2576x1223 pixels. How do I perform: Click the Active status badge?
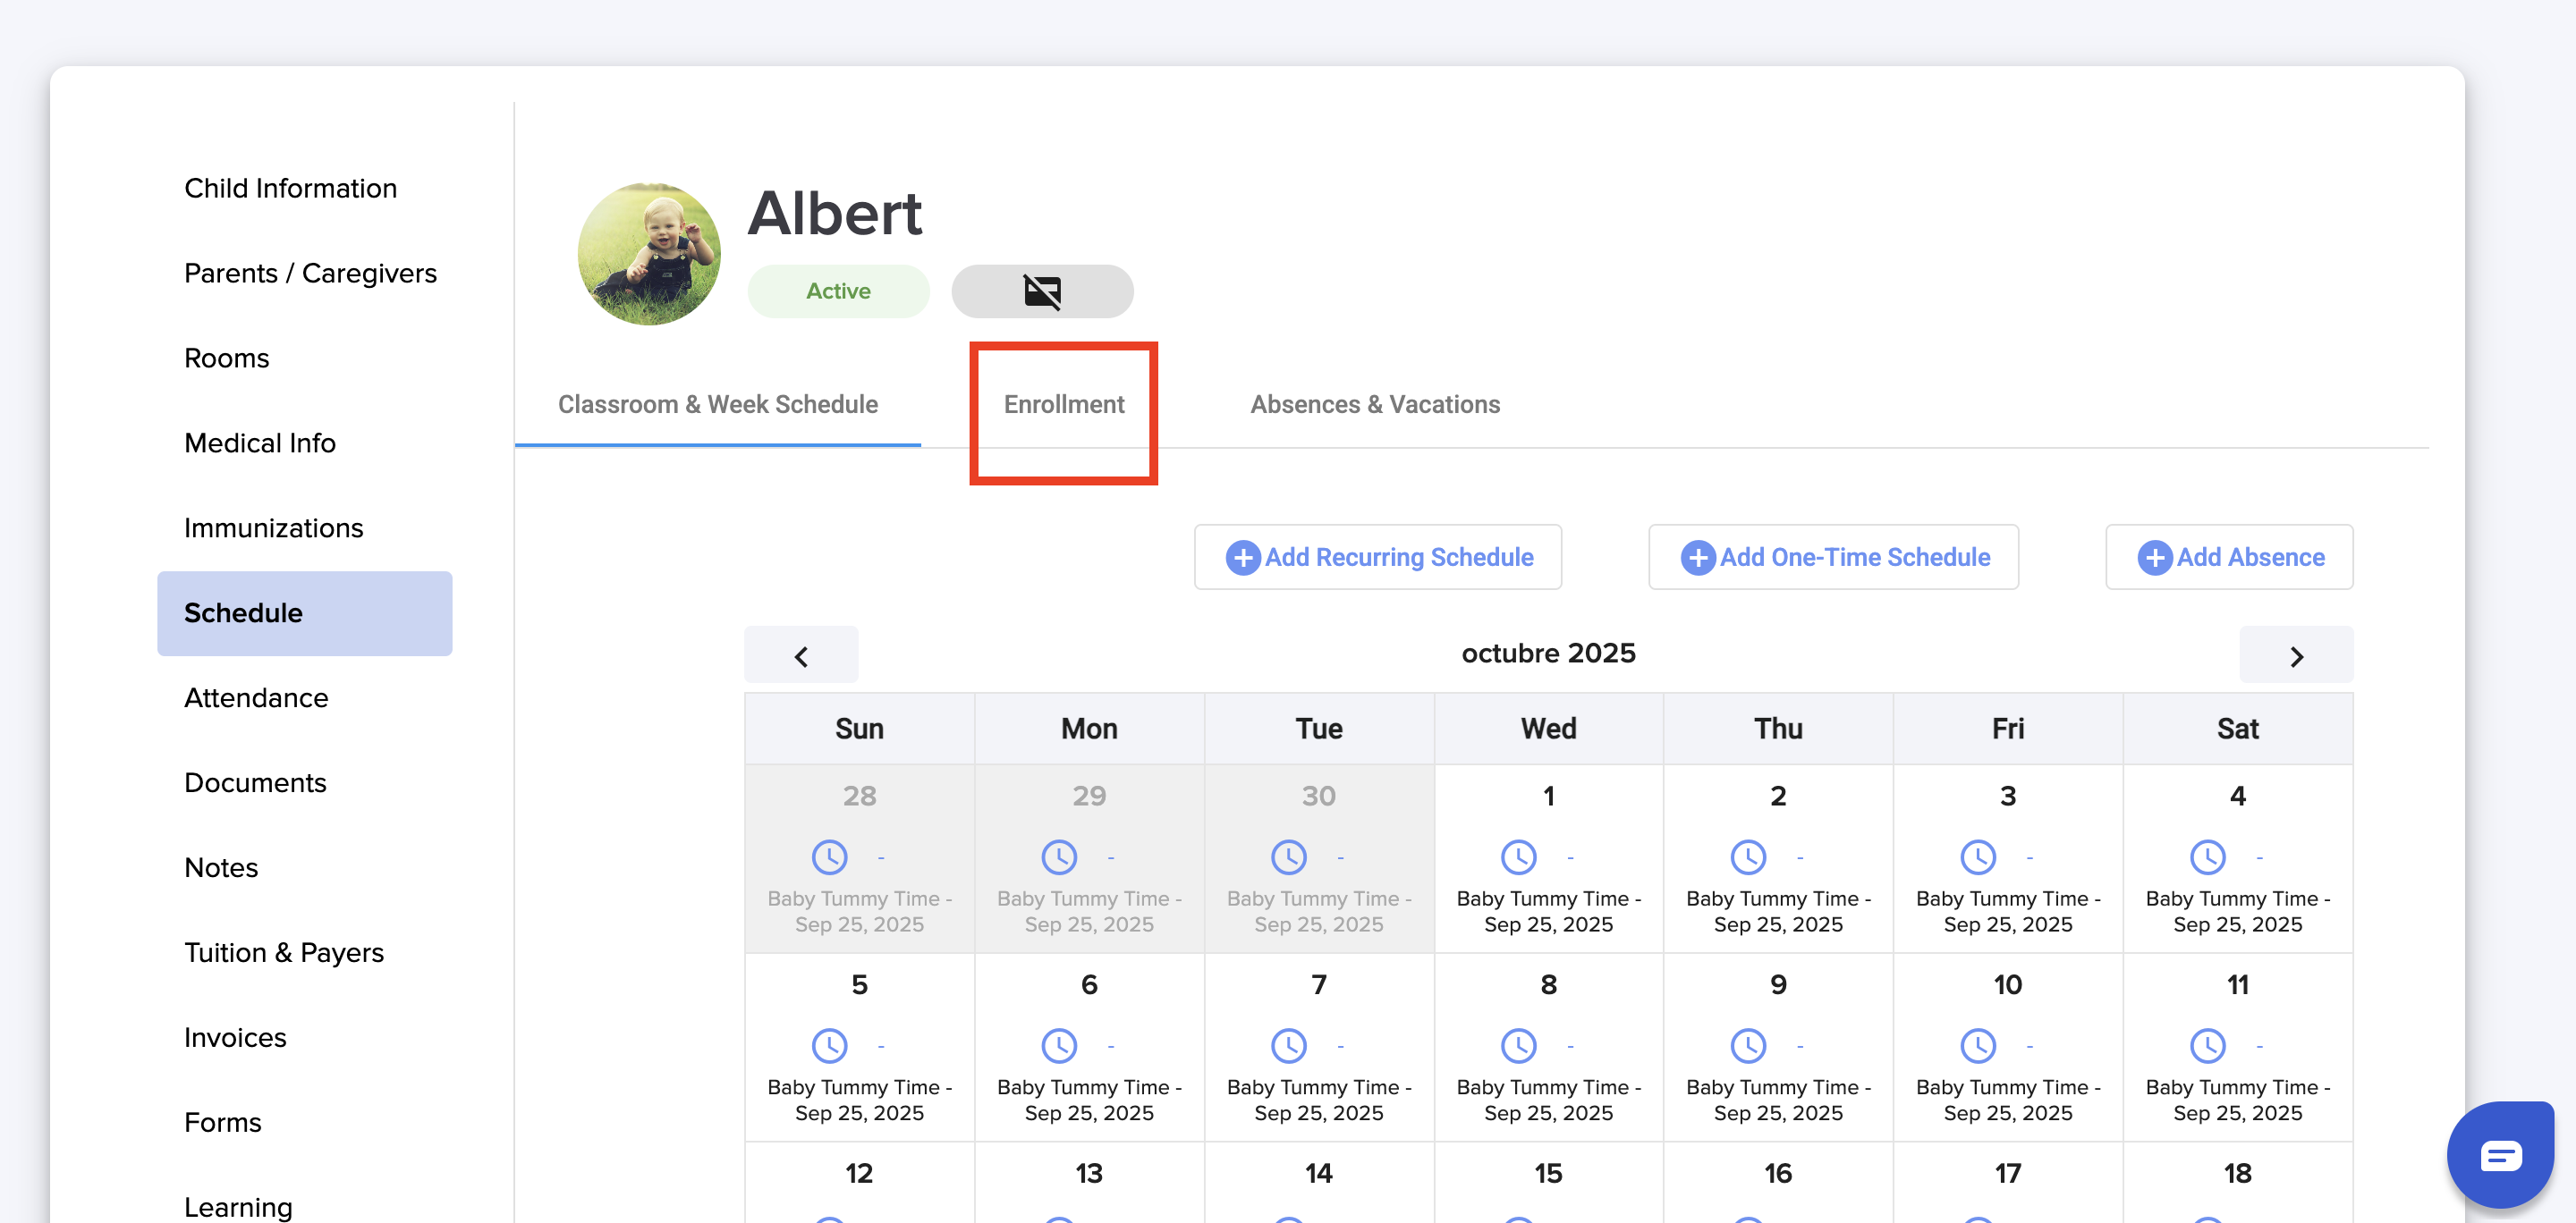[x=837, y=291]
